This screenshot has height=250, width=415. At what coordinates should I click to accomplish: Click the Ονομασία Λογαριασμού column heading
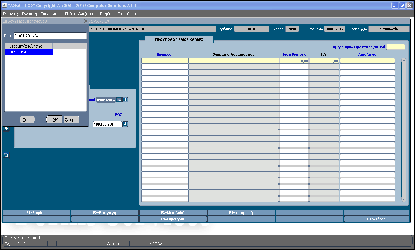pos(234,54)
